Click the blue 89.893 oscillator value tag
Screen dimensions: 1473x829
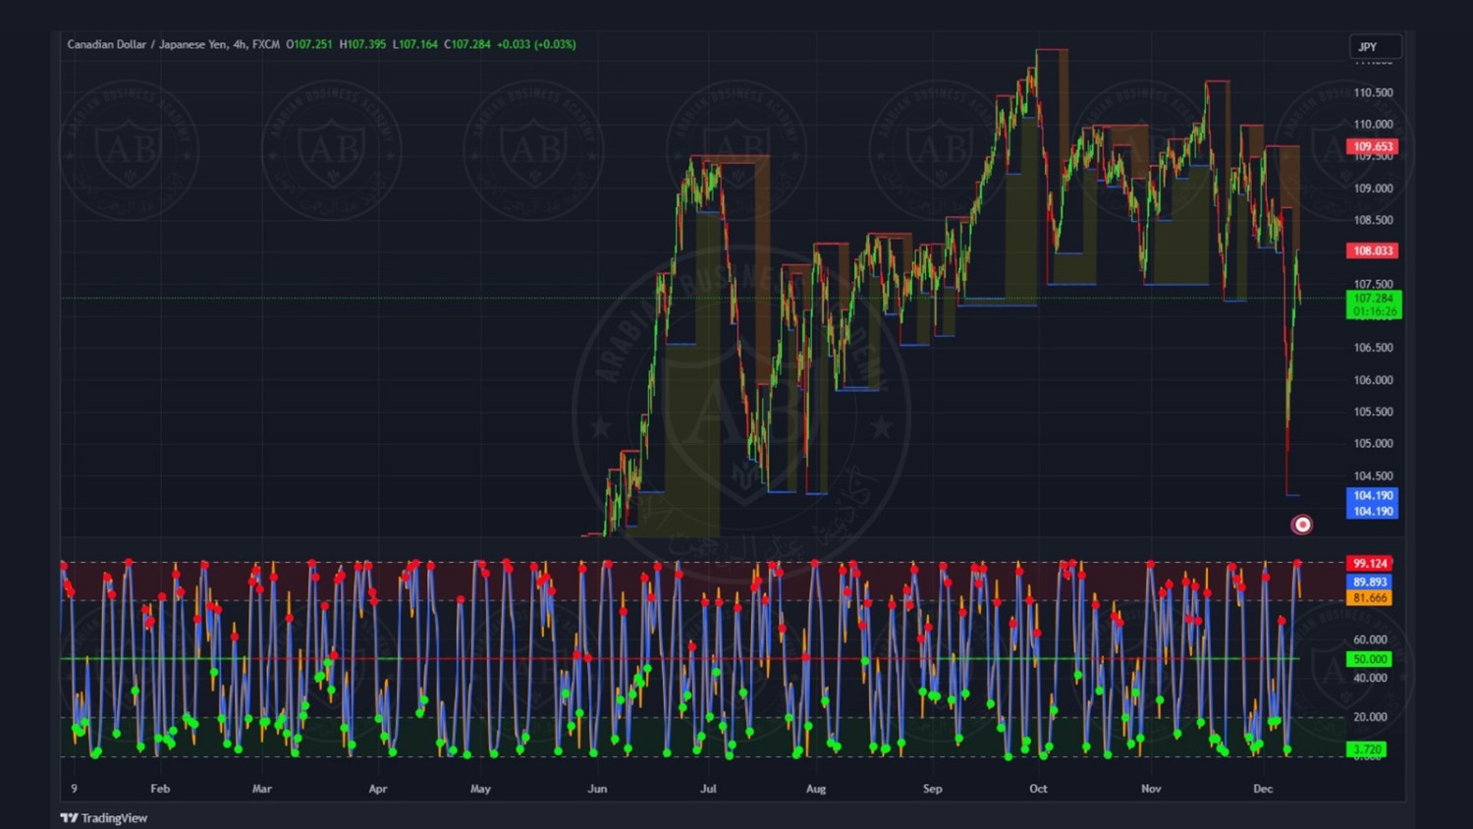click(1369, 581)
